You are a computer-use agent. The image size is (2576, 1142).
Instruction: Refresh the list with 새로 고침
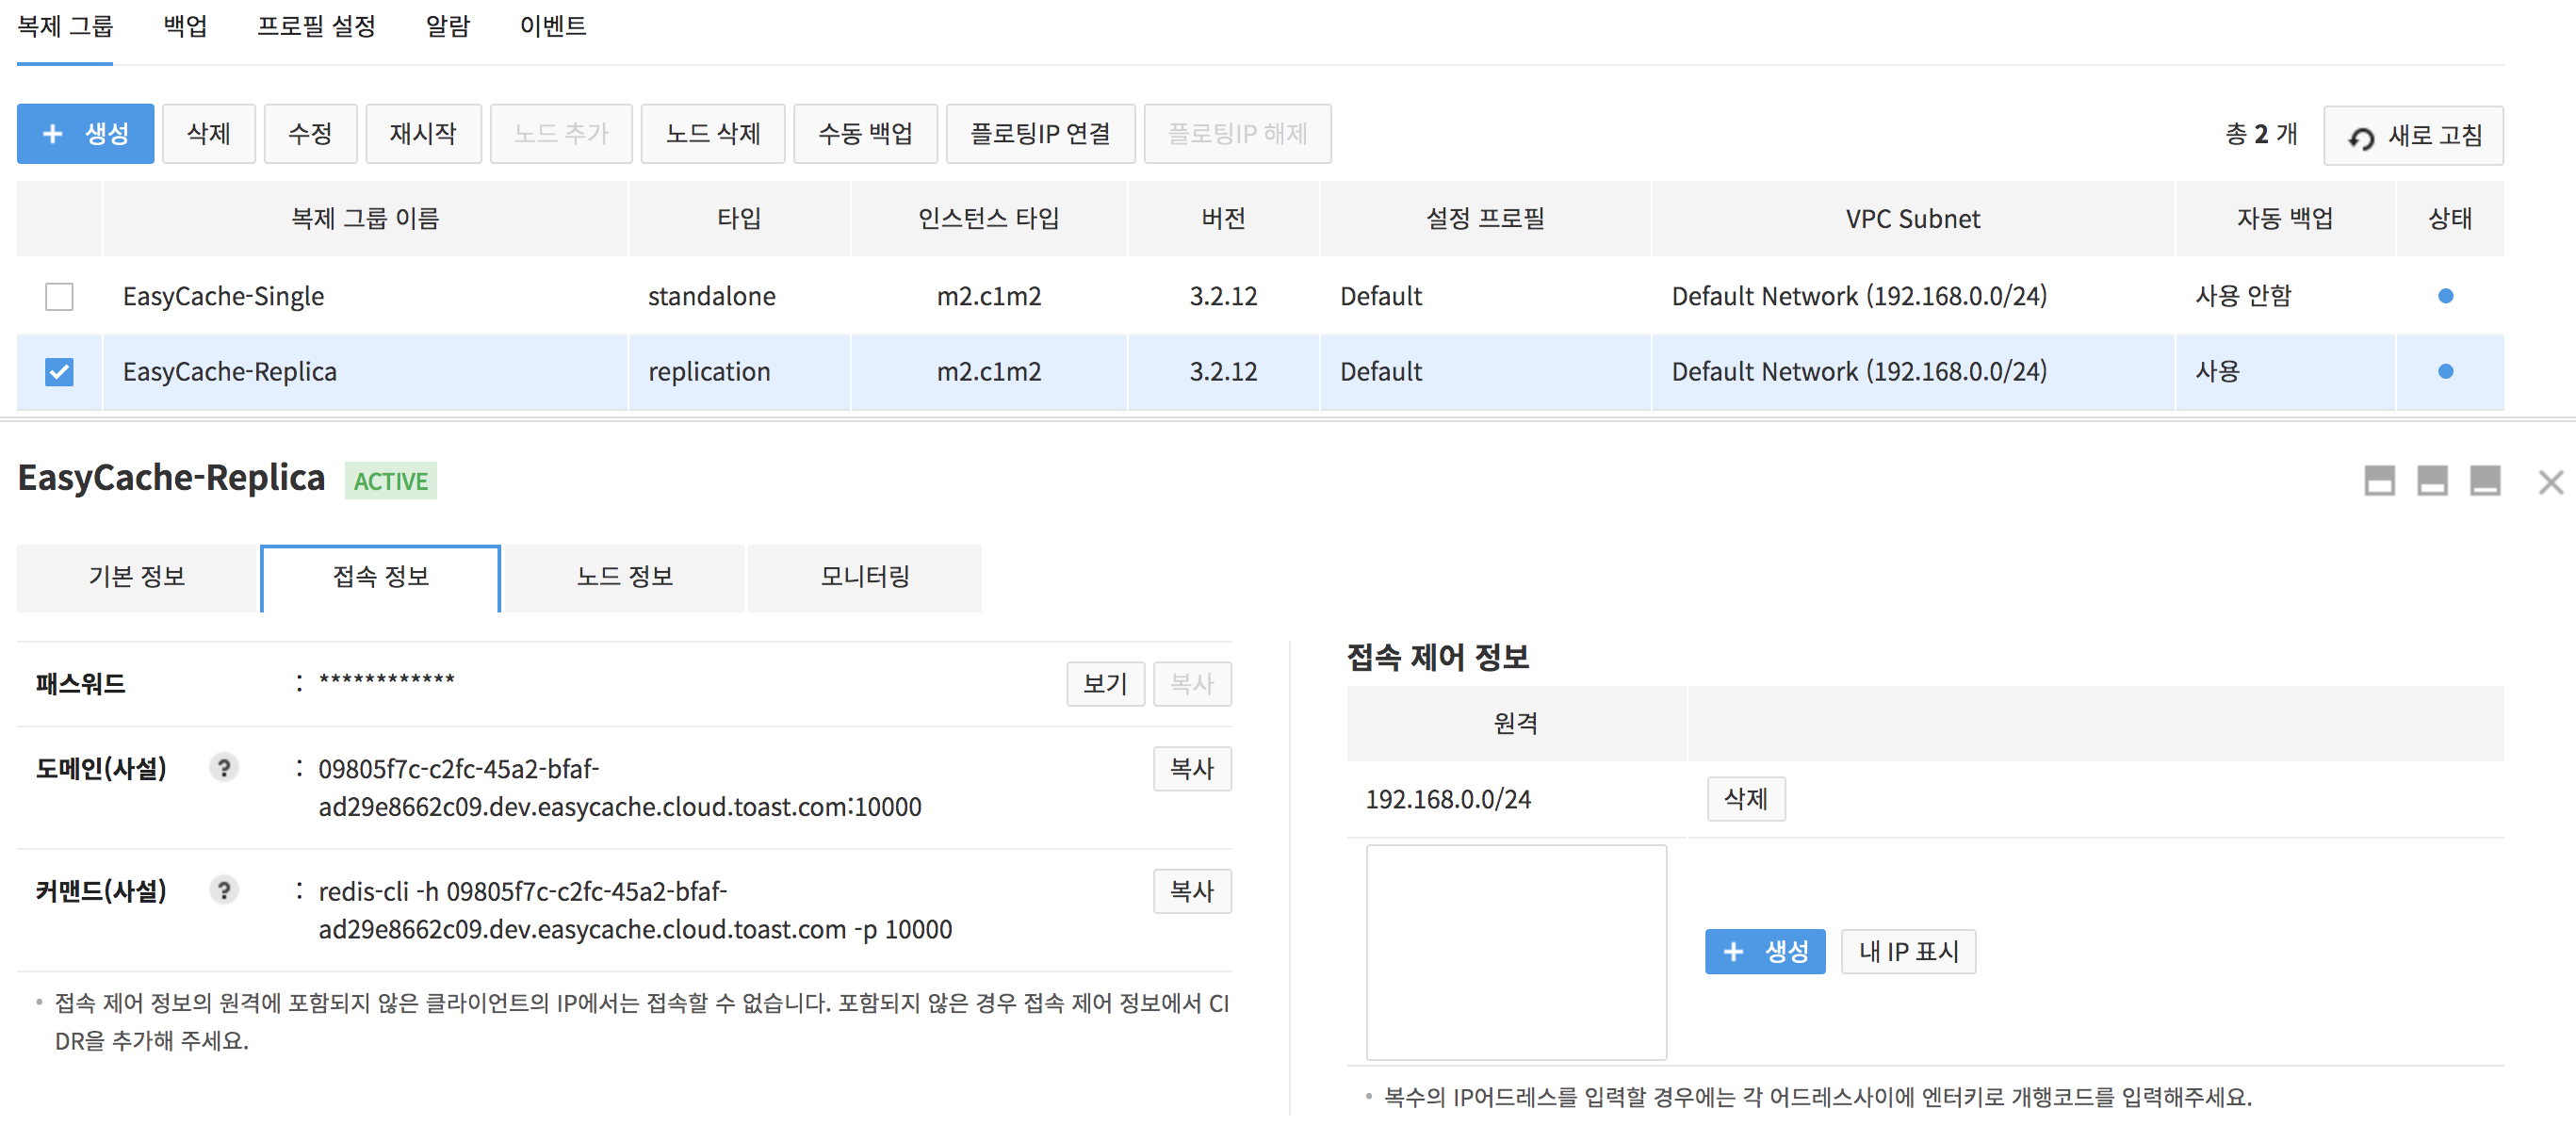[2413, 136]
